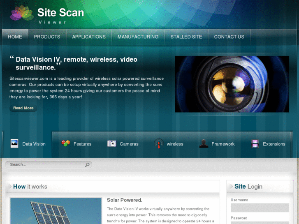The width and height of the screenshot is (299, 224).
Task: Click the wireless antenna signal icon
Action: [159, 143]
